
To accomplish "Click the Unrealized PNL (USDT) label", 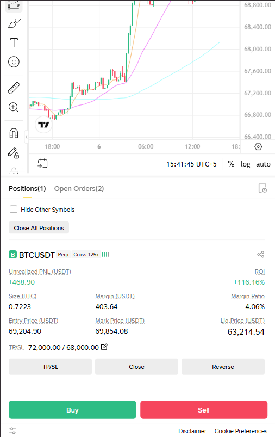I will pos(40,272).
